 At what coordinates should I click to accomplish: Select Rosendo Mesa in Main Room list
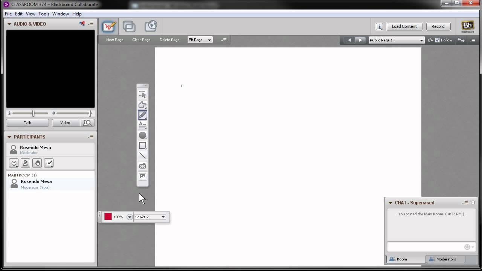(50, 184)
